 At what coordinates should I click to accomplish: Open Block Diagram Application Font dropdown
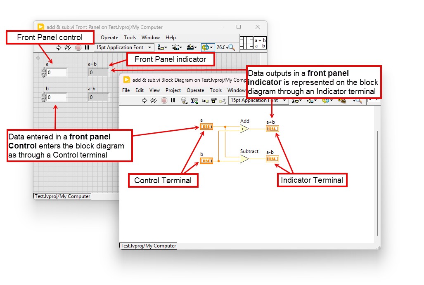pyautogui.click(x=258, y=100)
